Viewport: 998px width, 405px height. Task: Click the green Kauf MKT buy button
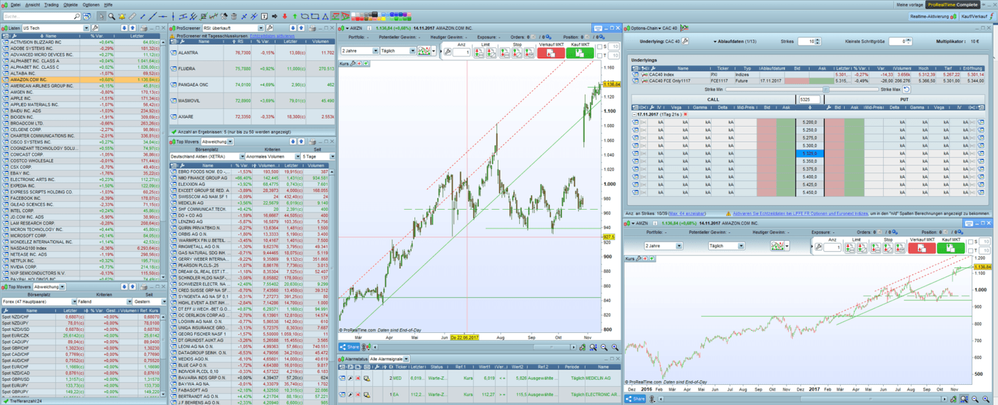pos(579,53)
